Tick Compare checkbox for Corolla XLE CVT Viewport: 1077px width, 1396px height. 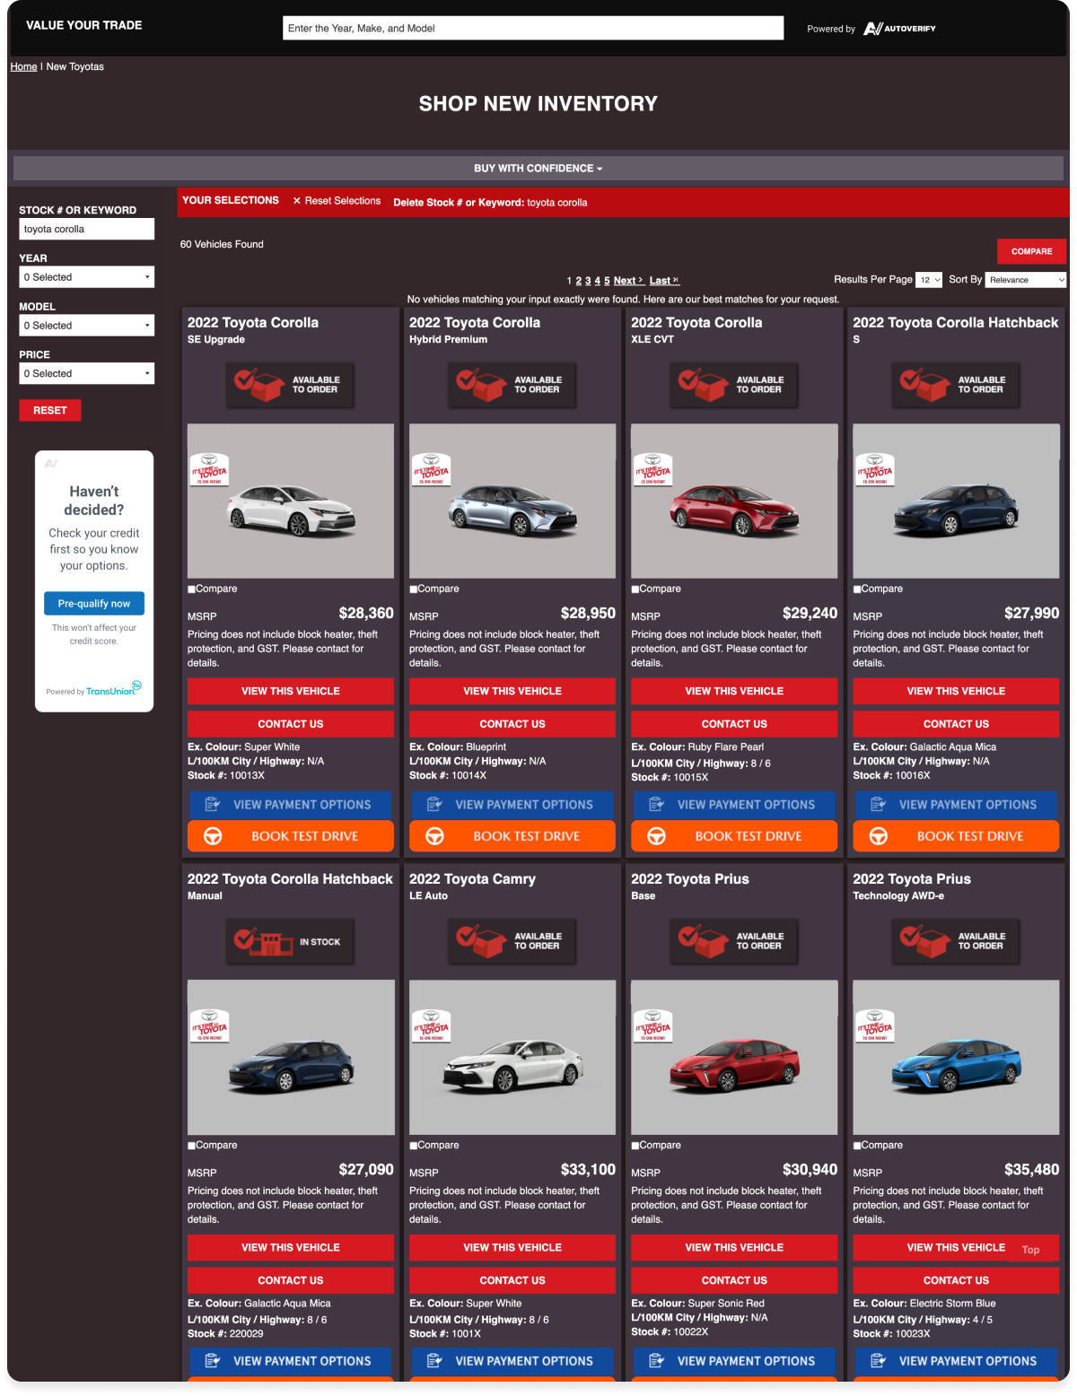click(635, 589)
